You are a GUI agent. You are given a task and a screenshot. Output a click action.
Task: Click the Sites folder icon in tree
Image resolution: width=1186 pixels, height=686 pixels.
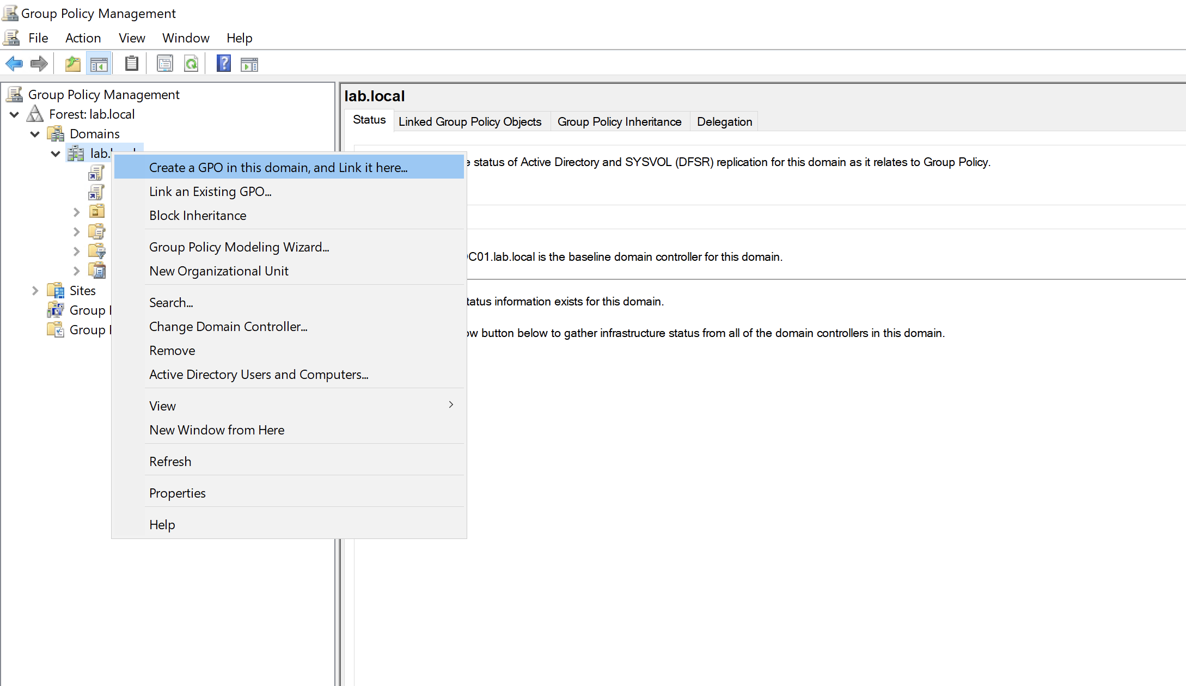point(56,290)
